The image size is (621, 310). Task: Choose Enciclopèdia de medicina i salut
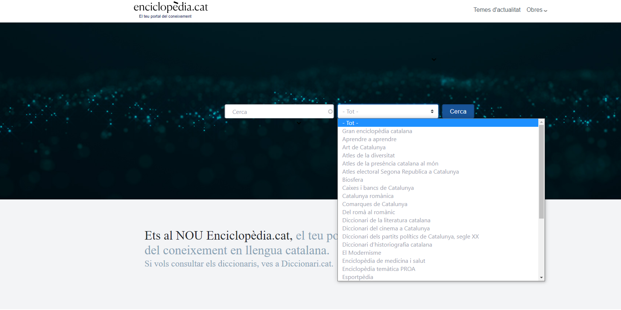pyautogui.click(x=384, y=261)
